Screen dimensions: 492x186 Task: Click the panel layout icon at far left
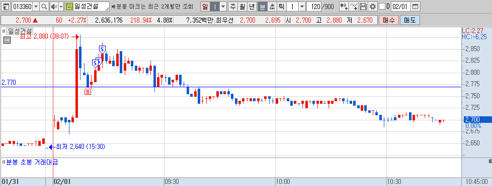6,7
